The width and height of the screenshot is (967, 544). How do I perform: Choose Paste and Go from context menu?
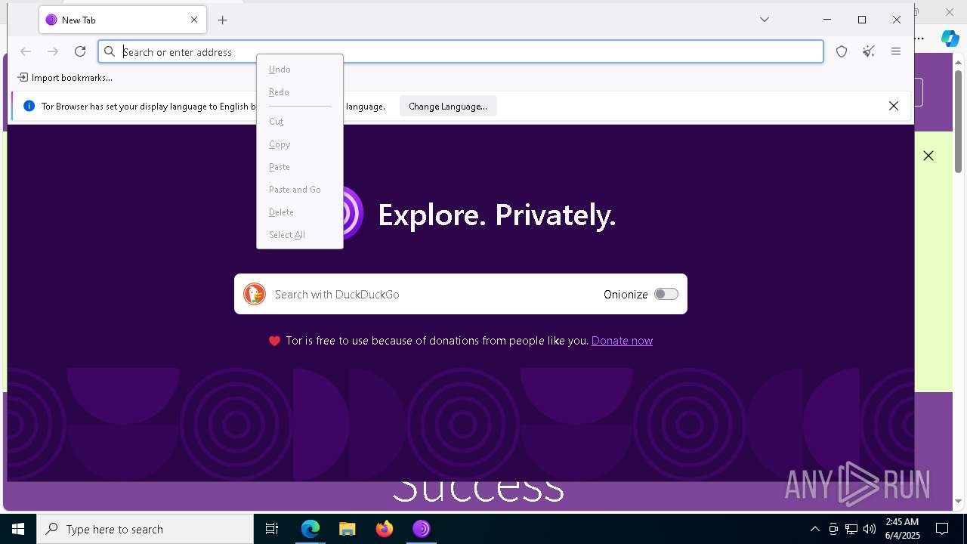pos(300,190)
